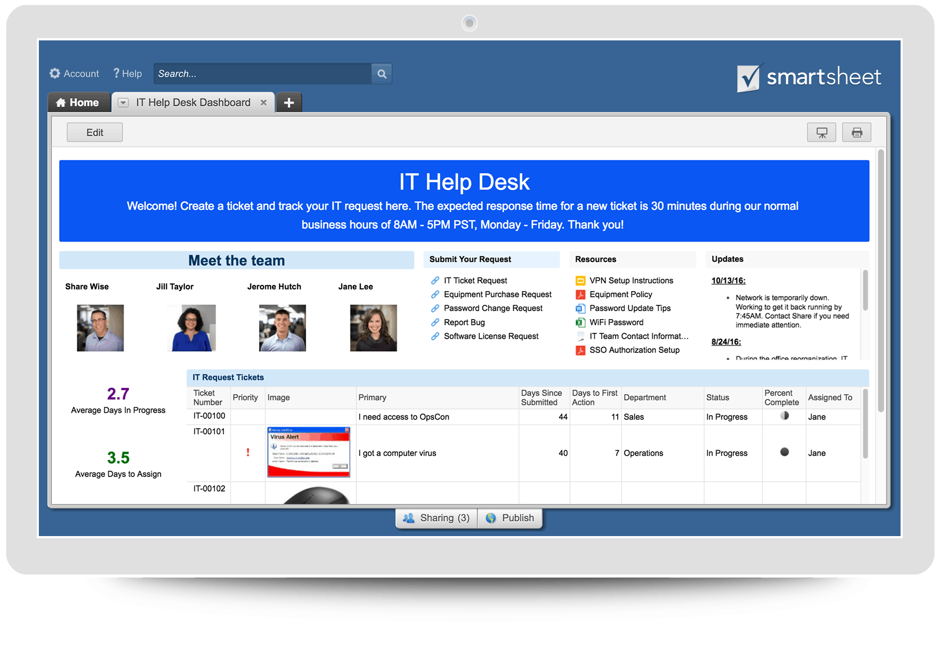The image size is (941, 663).
Task: Open Help using the question mark icon
Action: coord(116,73)
